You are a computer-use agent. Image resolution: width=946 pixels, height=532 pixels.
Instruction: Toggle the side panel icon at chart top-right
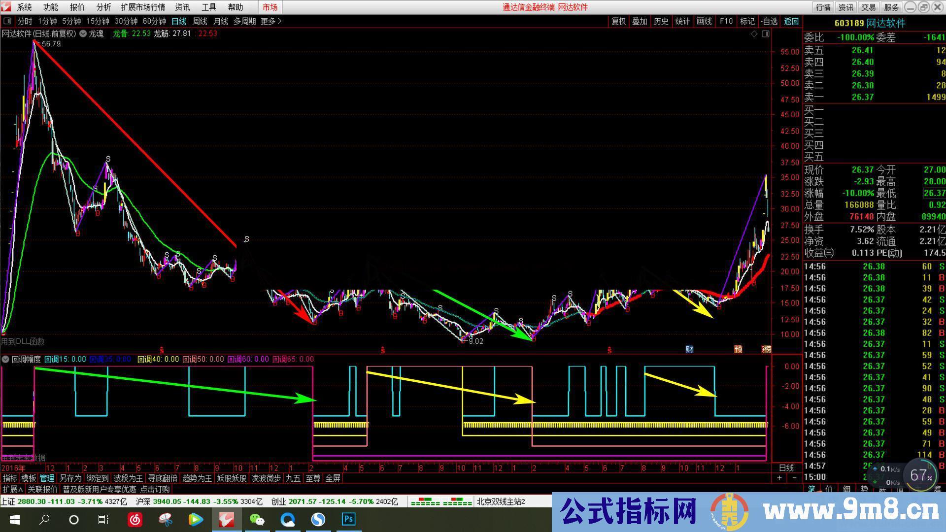pos(765,34)
